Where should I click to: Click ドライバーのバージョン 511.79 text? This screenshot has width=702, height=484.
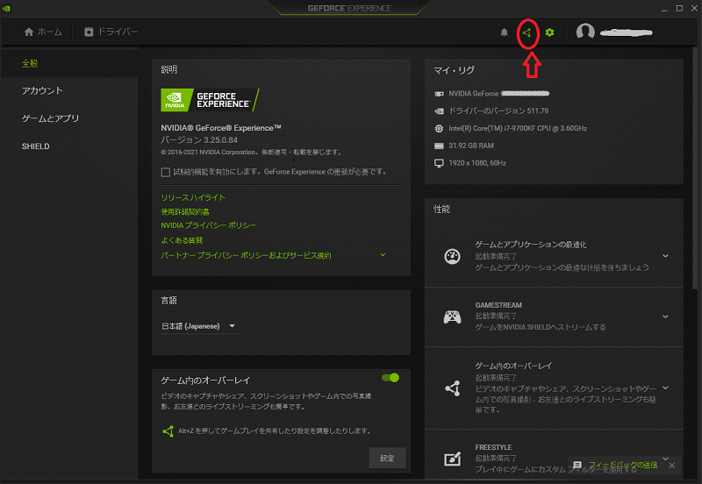click(498, 111)
